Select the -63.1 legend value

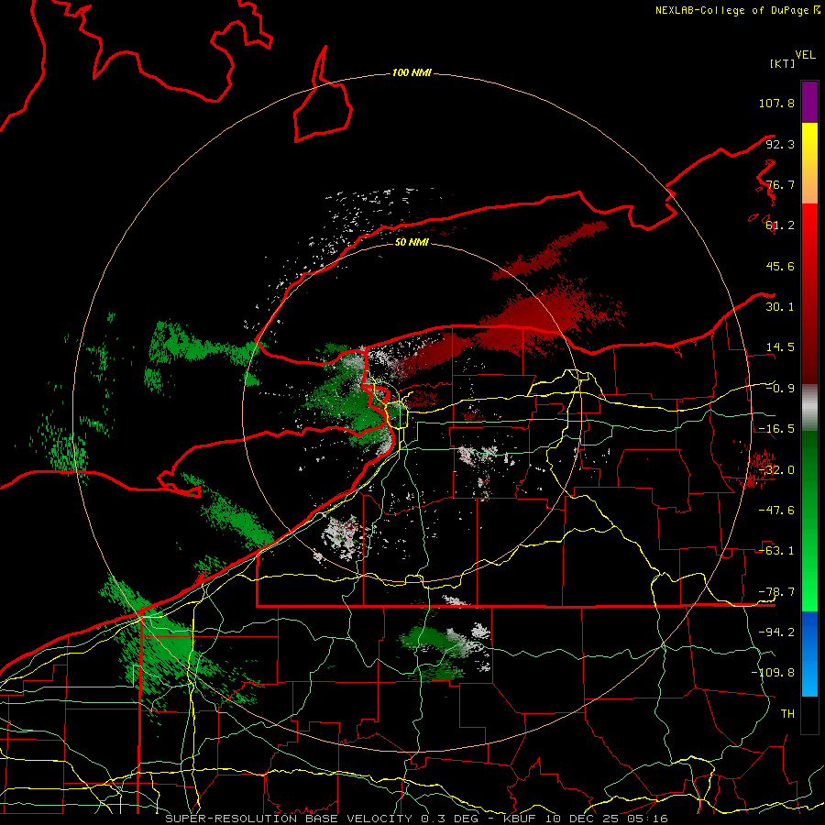point(776,551)
